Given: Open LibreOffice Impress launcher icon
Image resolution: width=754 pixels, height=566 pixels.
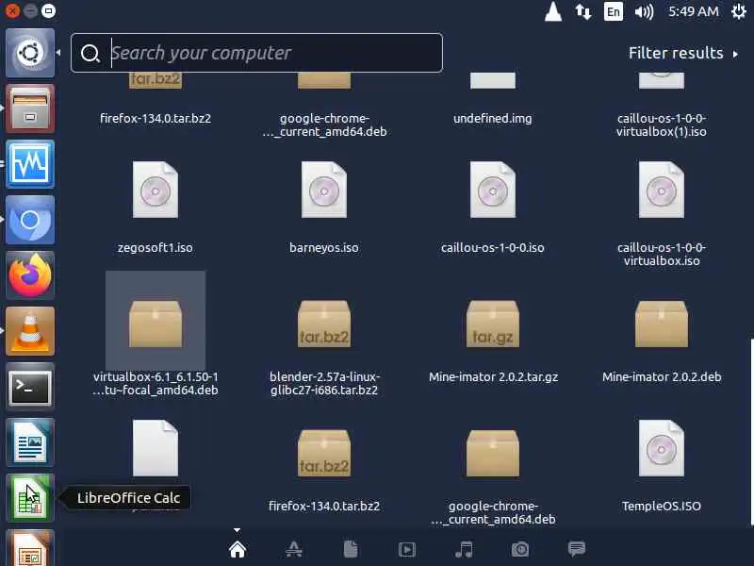Looking at the screenshot, I should click(30, 548).
